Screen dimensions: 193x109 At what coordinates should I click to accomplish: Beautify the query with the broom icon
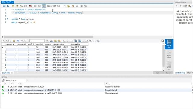[x=73, y=6]
